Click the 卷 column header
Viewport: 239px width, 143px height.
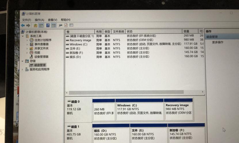click(80, 32)
